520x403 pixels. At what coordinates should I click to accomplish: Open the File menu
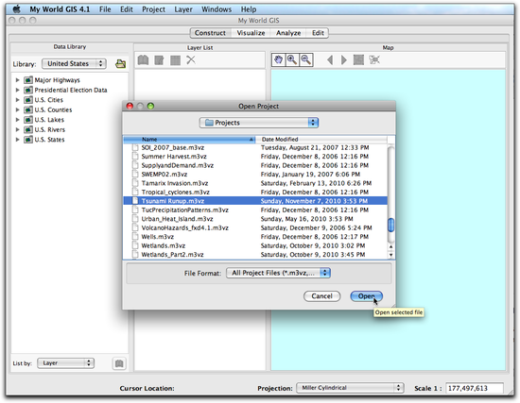click(105, 9)
